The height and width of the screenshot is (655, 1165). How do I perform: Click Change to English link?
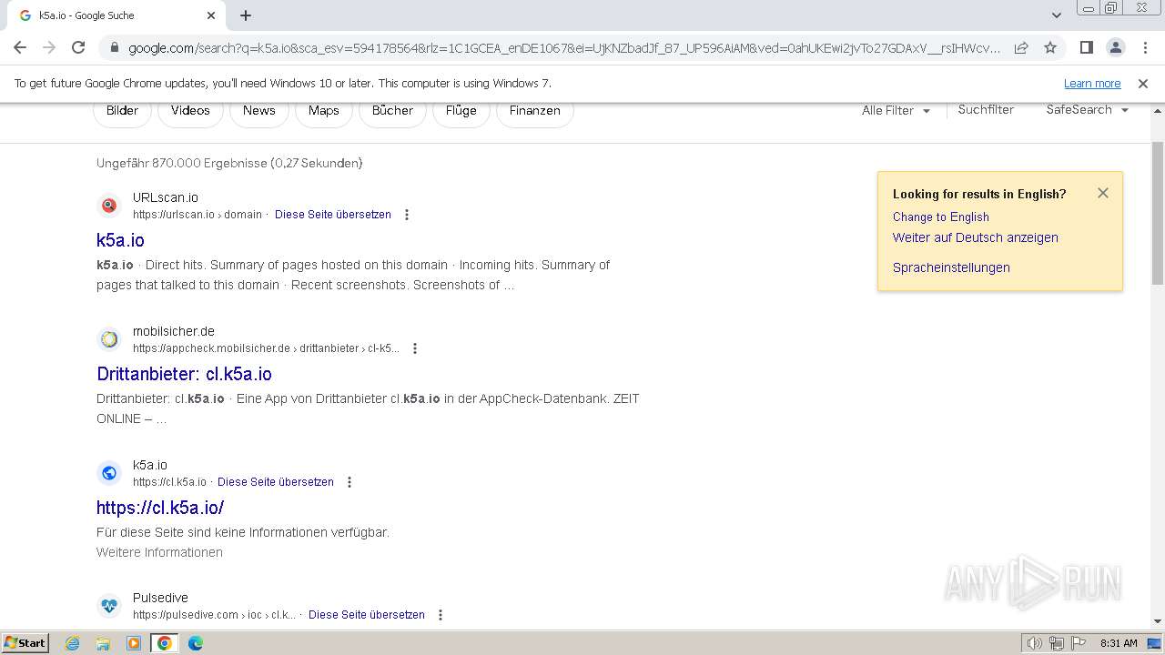click(941, 217)
